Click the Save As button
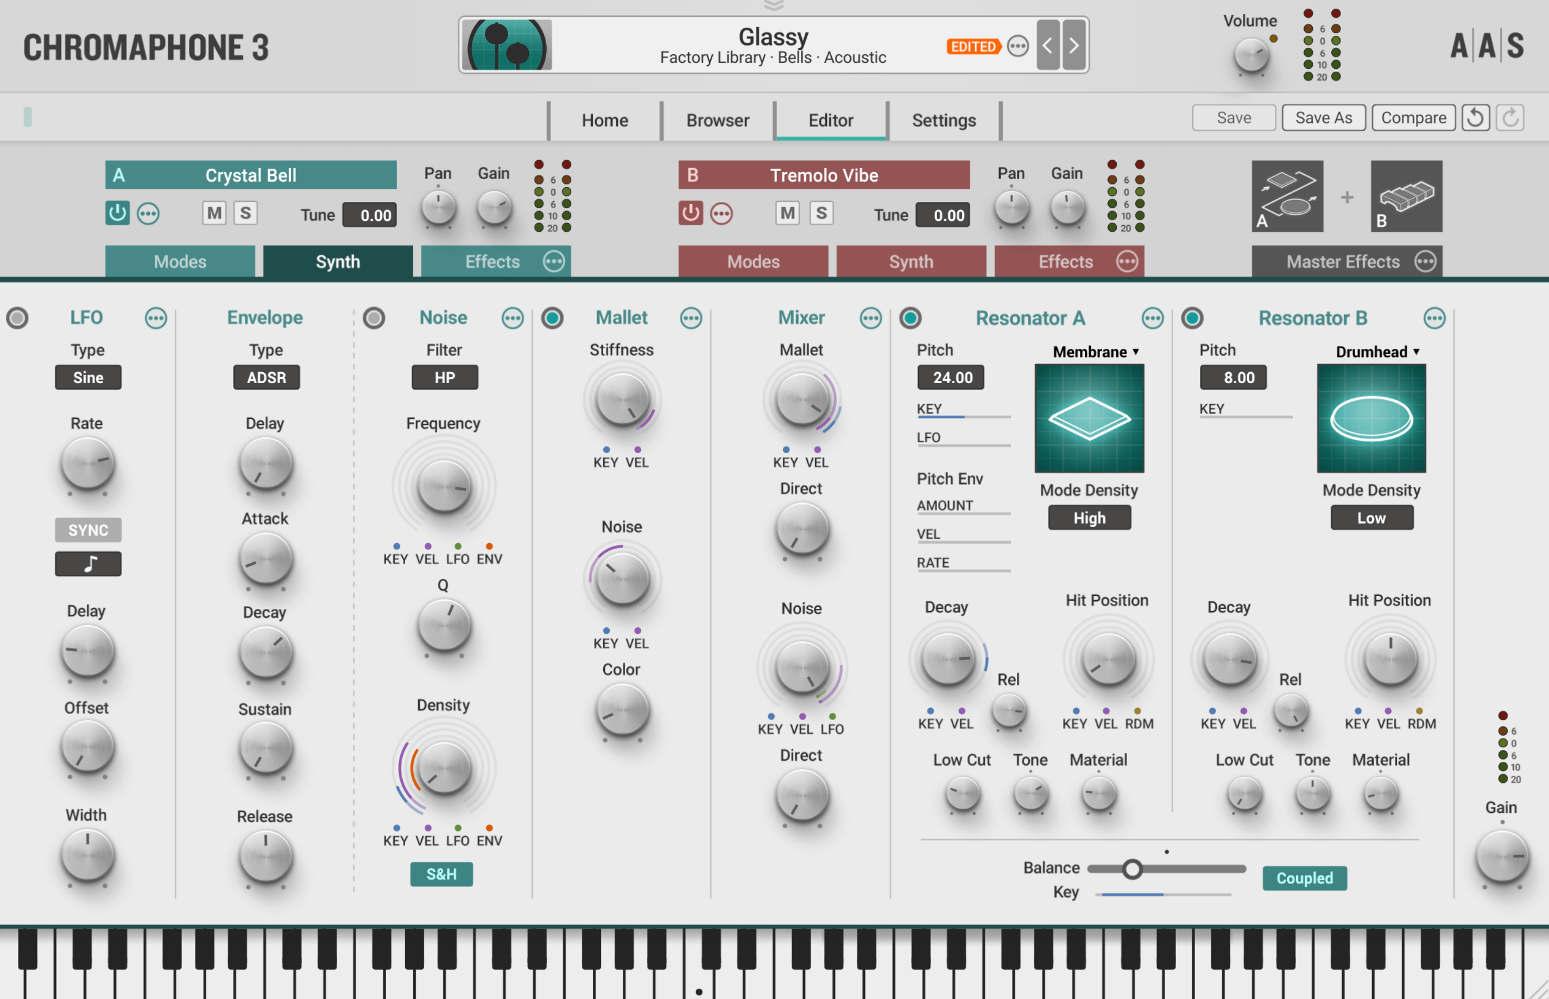1549x999 pixels. 1324,117
